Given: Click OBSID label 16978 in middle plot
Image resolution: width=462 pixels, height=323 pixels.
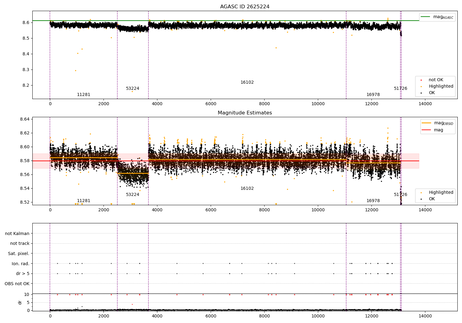Looking at the screenshot, I should 373,201.
